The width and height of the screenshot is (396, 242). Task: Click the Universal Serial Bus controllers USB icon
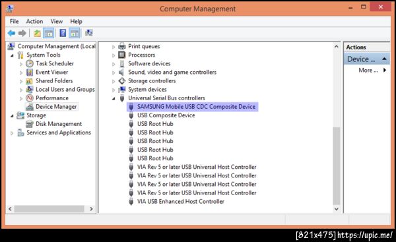(x=122, y=98)
